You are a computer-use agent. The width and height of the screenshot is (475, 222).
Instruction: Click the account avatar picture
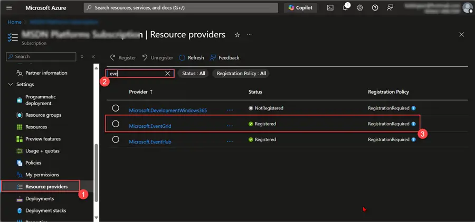[x=468, y=8]
